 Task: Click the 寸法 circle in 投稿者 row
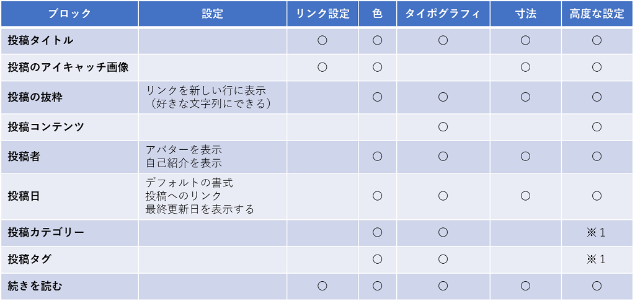[526, 157]
